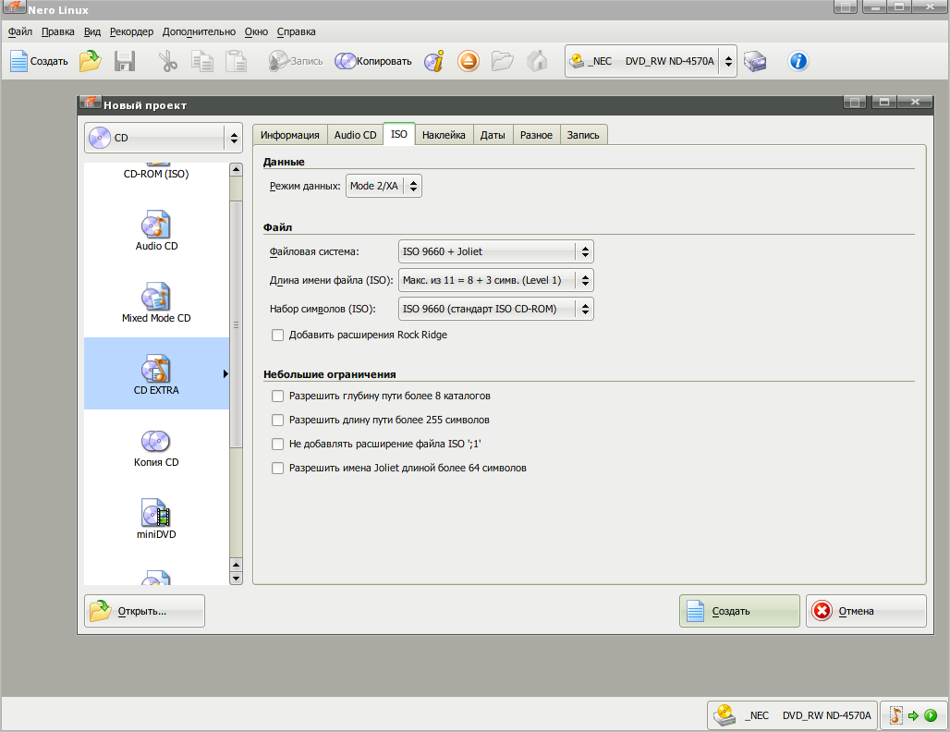Check Не добавлять расширение файла ISO ';1'
Screen dimensions: 950x732
(x=277, y=445)
